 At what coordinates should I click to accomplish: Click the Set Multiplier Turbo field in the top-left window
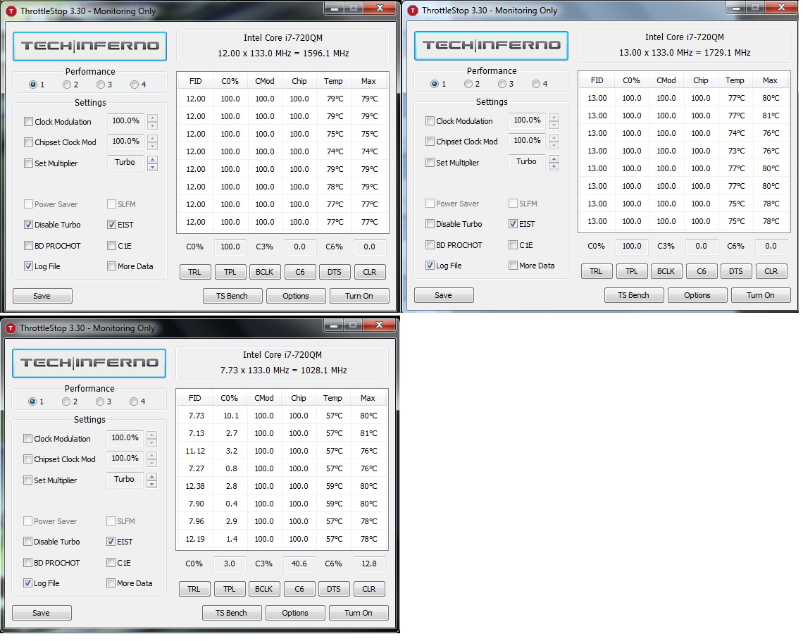(x=125, y=163)
